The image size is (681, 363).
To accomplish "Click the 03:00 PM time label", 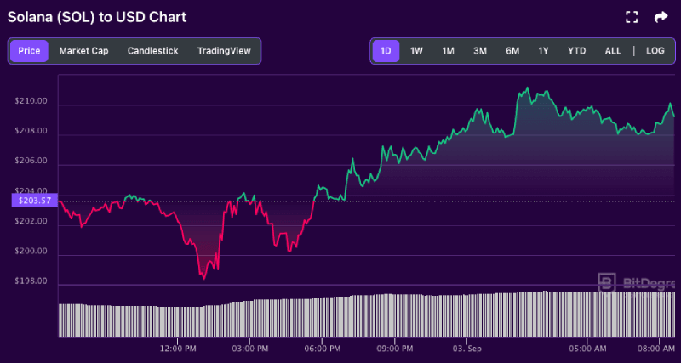I will click(249, 349).
